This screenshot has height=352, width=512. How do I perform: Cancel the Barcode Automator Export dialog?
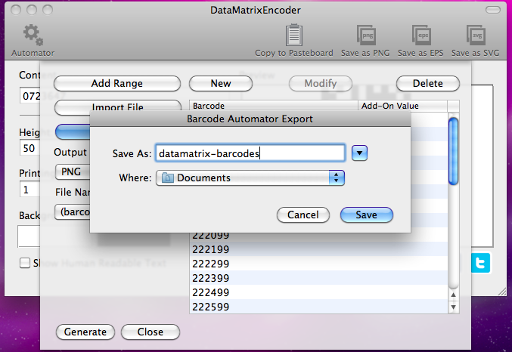click(303, 215)
